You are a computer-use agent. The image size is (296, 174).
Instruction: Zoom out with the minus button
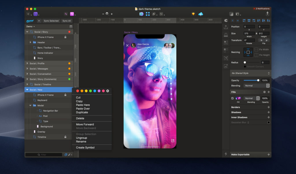pyautogui.click(x=103, y=14)
